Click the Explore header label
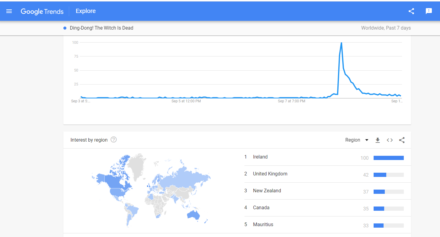 point(86,11)
